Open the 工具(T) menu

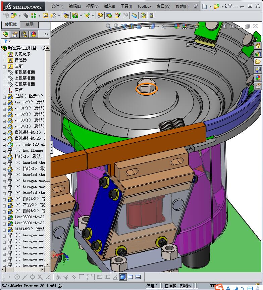pos(126,6)
